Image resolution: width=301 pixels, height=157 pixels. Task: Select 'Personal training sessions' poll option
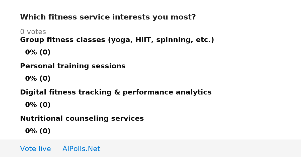[x=73, y=66]
